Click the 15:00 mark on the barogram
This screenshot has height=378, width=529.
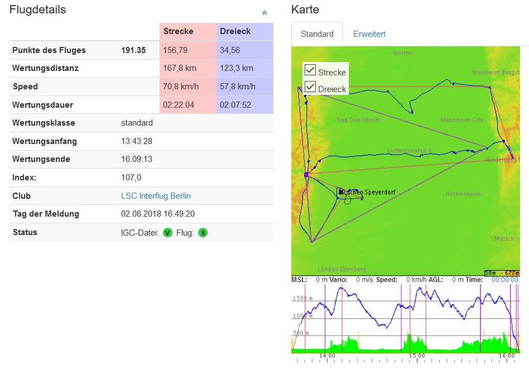[x=417, y=356]
